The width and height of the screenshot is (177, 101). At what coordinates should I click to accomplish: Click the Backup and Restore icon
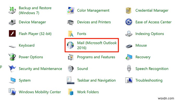(x=12, y=10)
